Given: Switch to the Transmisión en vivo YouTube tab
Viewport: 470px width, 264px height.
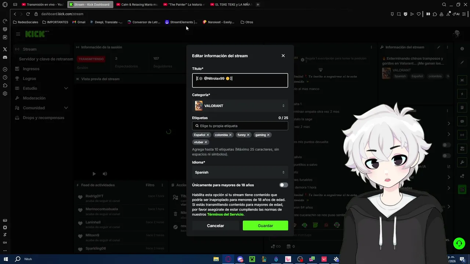Looking at the screenshot, I should coord(43,4).
